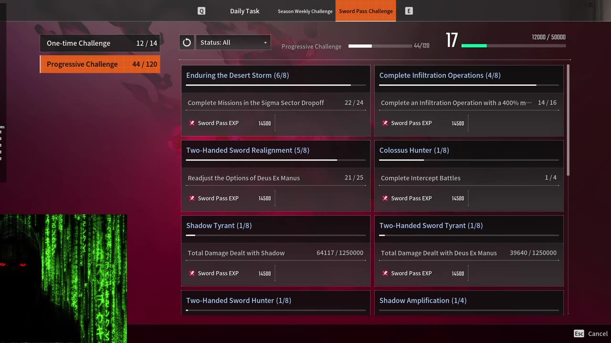The height and width of the screenshot is (343, 611).
Task: Click the 39640 / 1250000 damage counter
Action: click(533, 253)
